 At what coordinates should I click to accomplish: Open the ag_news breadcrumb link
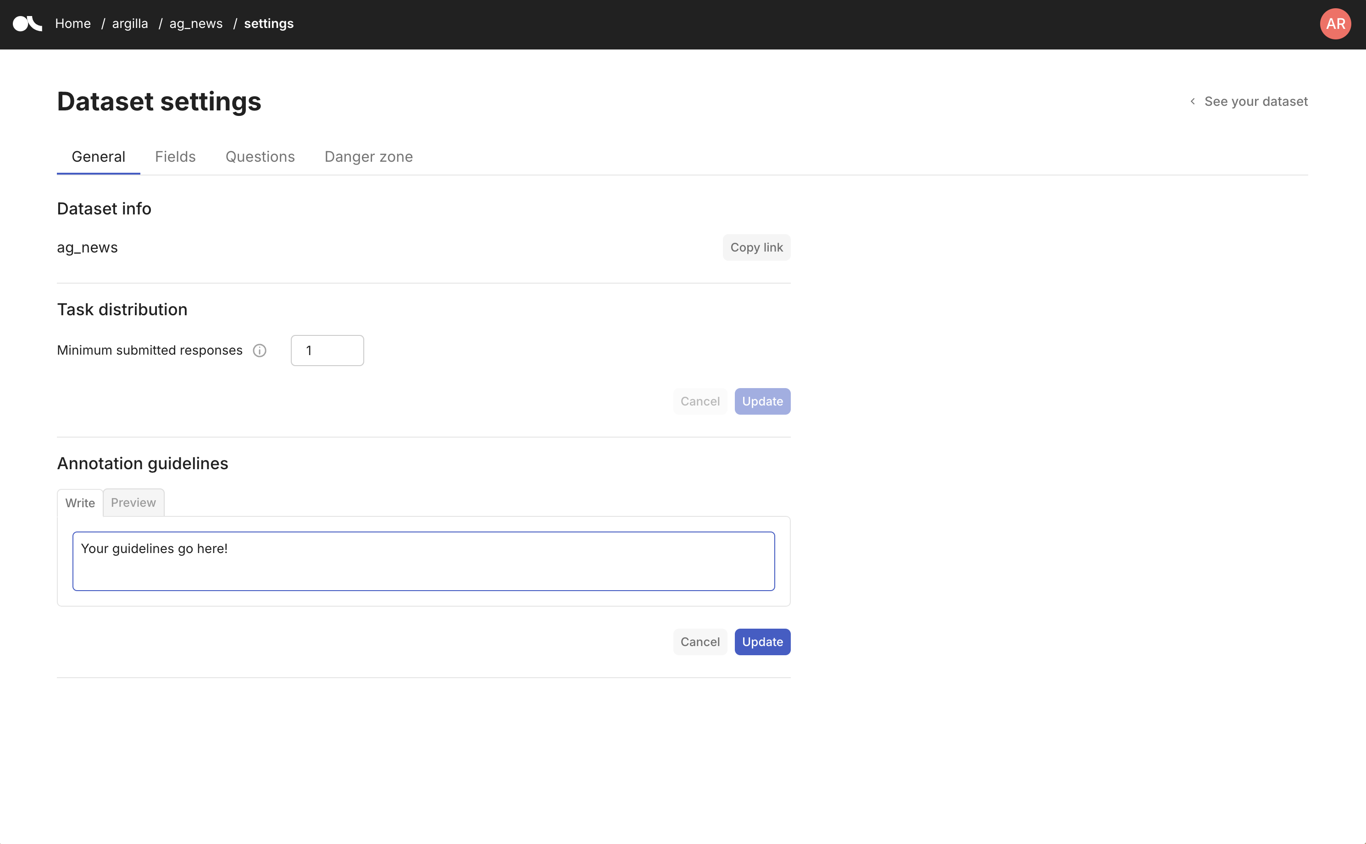[x=195, y=24]
